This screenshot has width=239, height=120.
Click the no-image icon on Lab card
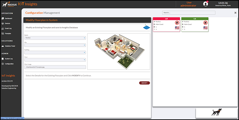(x=205, y=23)
